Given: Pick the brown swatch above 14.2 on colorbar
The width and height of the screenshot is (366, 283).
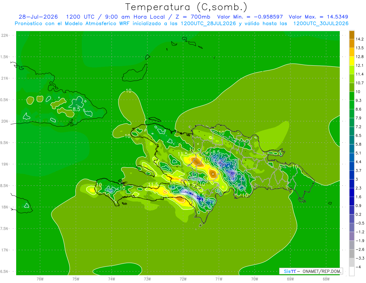Looking at the screenshot, I should click(x=352, y=35).
